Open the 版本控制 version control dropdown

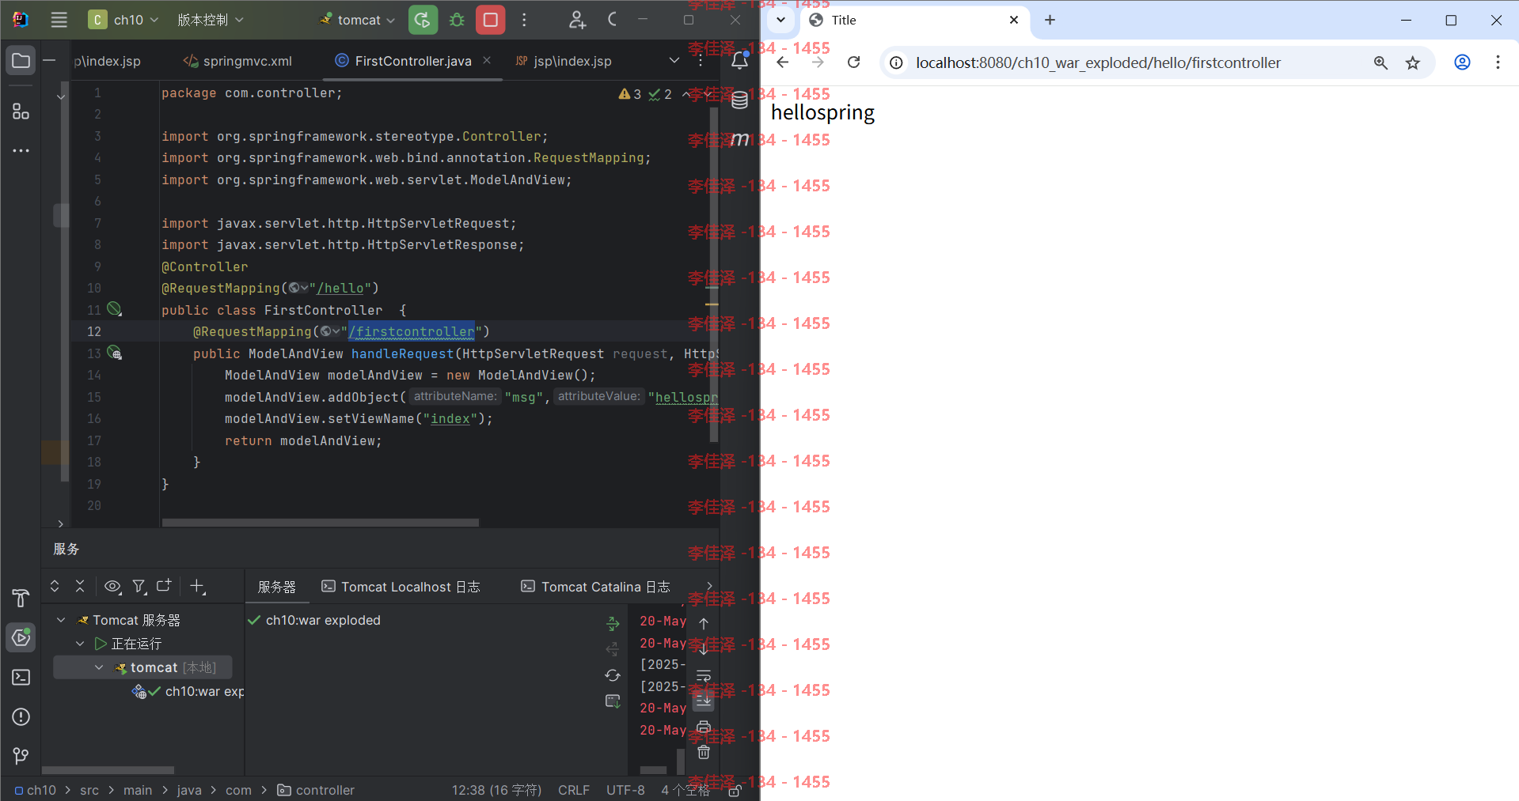pyautogui.click(x=210, y=20)
